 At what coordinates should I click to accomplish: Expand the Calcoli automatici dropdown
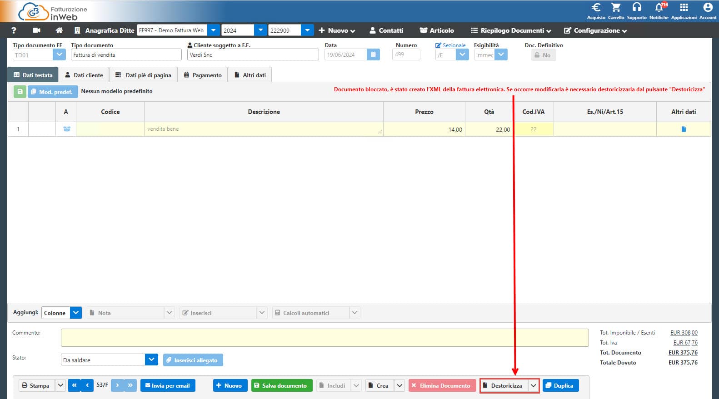pyautogui.click(x=355, y=313)
